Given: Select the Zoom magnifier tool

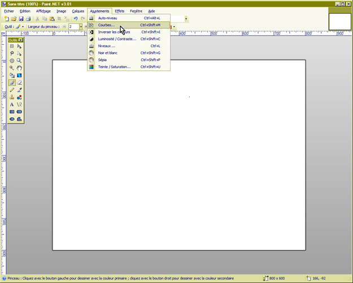Looking at the screenshot, I should [19, 60].
